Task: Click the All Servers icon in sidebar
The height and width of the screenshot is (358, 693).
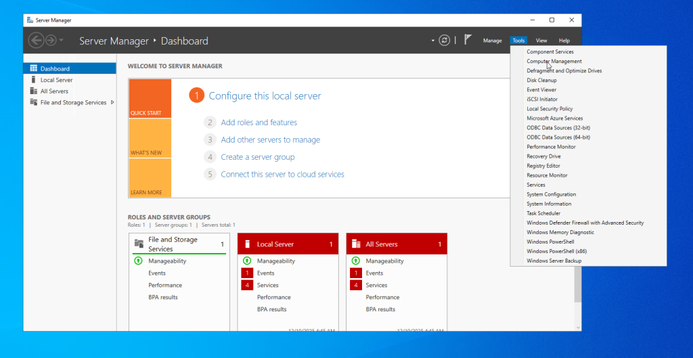Action: click(34, 91)
